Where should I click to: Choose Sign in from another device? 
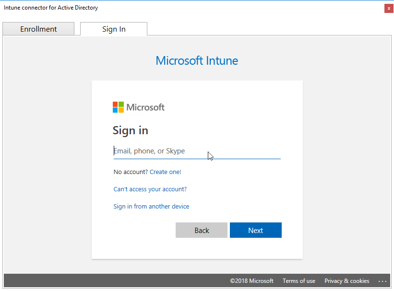pyautogui.click(x=151, y=207)
